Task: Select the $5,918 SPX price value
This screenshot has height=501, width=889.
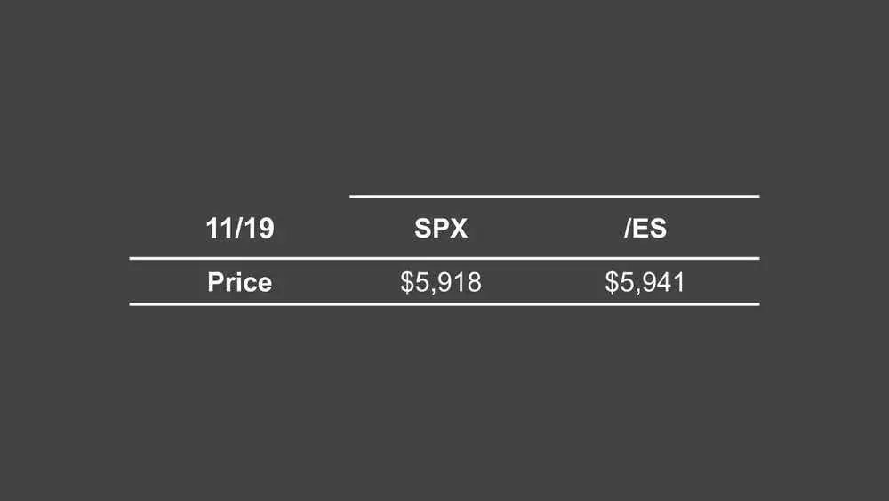Action: click(x=441, y=282)
